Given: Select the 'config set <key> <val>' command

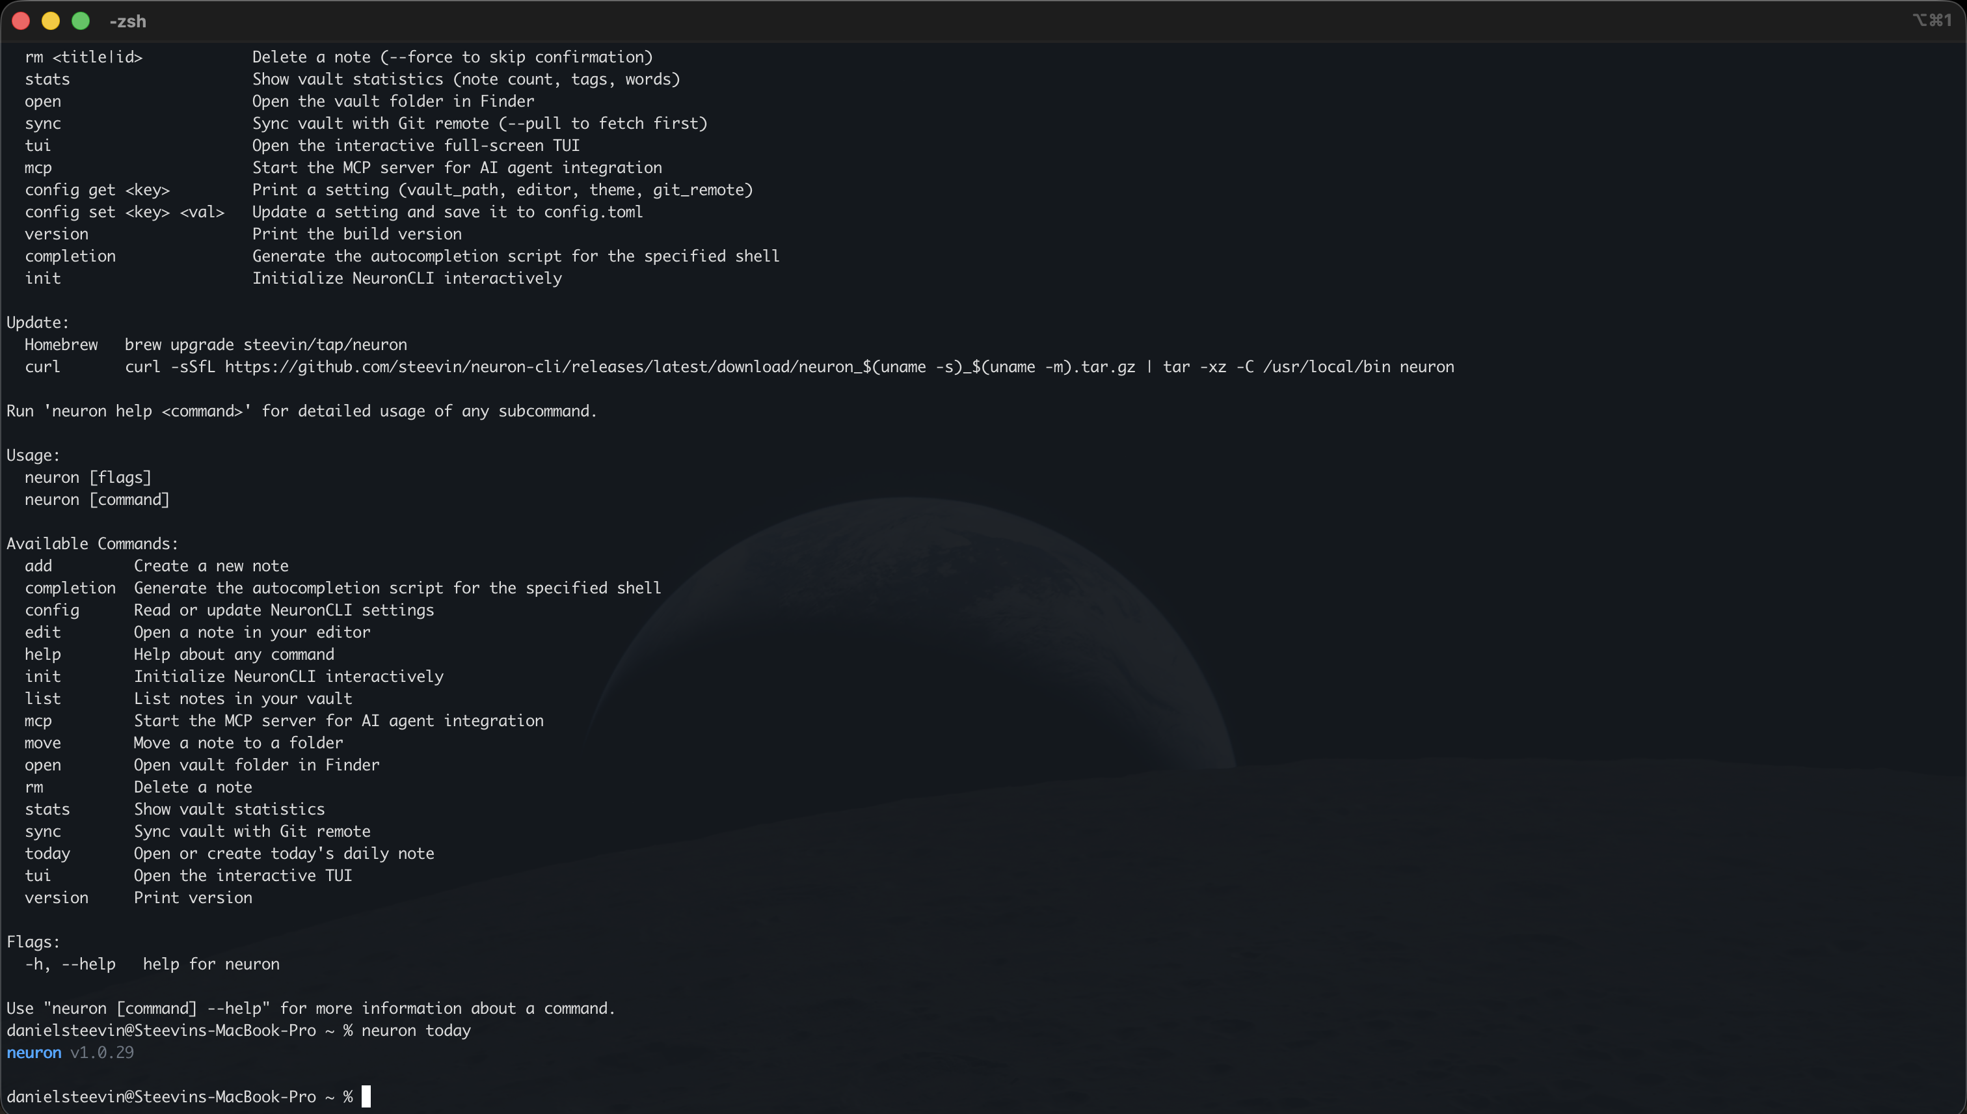Looking at the screenshot, I should pos(125,213).
